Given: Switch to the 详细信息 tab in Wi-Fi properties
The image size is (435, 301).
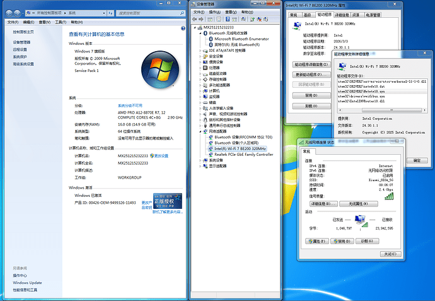Looking at the screenshot, I should [342, 15].
